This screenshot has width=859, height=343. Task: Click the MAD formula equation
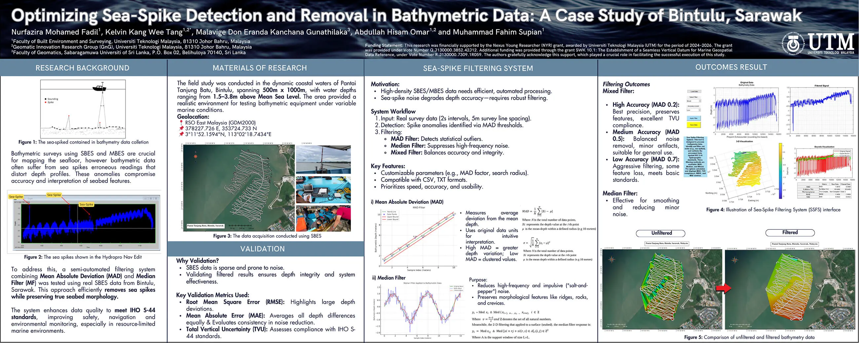tap(537, 211)
